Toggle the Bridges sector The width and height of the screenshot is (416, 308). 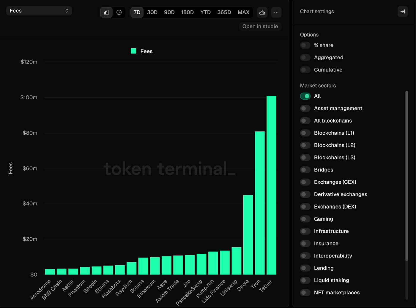(305, 170)
